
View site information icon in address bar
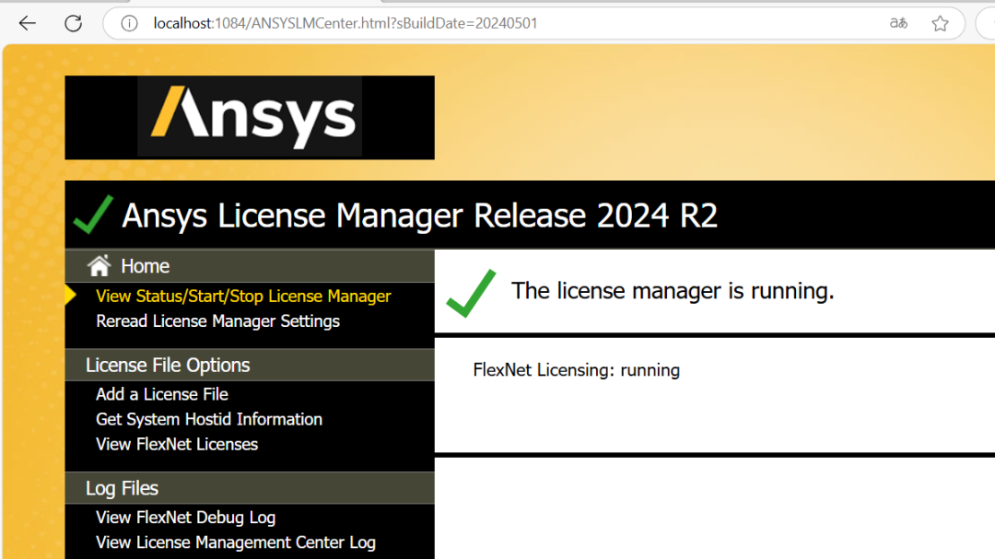pyautogui.click(x=130, y=23)
